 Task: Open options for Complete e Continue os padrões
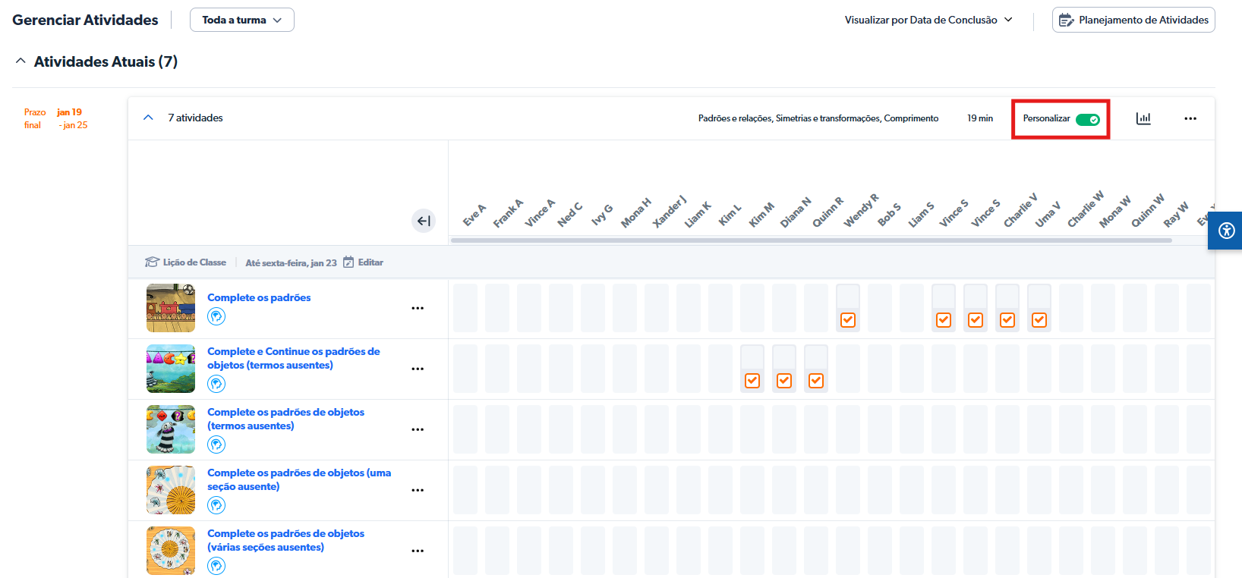coord(418,369)
